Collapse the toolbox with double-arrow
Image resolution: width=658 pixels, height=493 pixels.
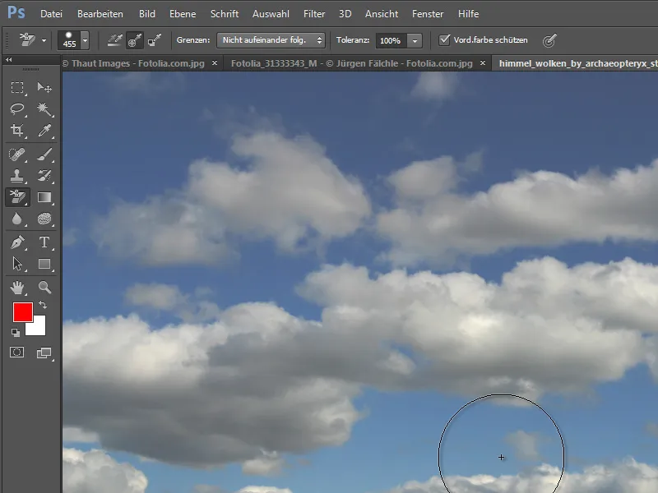(8, 60)
